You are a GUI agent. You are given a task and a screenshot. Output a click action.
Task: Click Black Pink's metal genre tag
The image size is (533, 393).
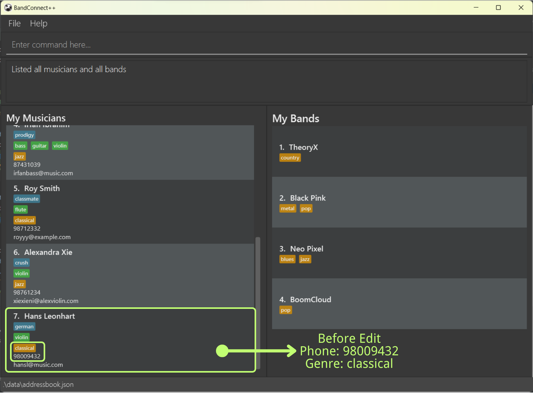click(288, 208)
